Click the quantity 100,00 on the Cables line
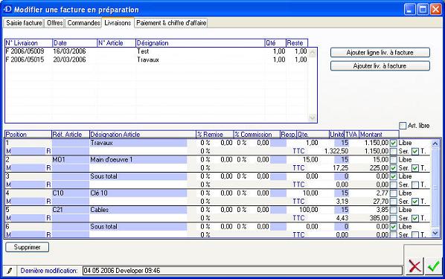The image size is (445, 279). pos(309,210)
